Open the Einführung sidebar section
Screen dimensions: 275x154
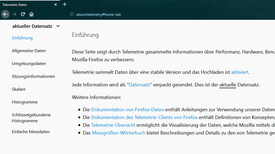pyautogui.click(x=22, y=38)
